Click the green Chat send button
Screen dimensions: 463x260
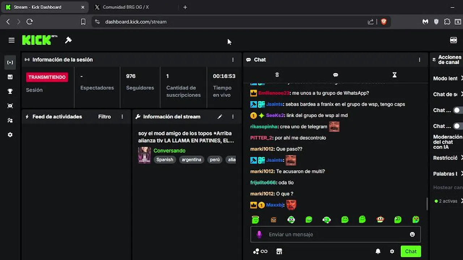coord(411,251)
